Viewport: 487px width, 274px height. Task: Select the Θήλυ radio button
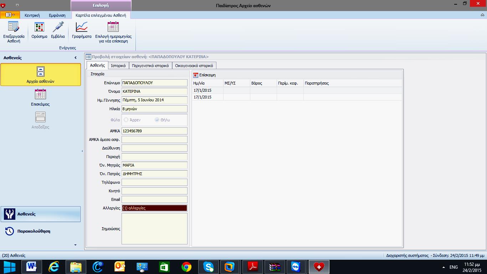coord(157,120)
